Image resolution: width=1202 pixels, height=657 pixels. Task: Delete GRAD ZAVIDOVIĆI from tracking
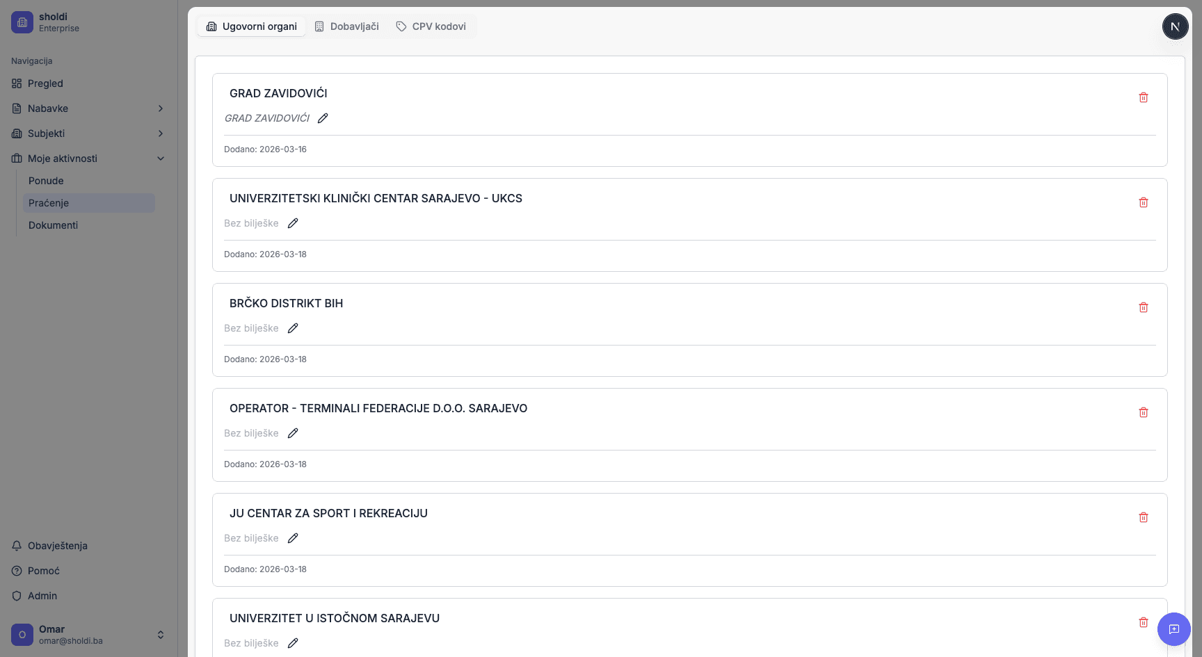tap(1143, 97)
